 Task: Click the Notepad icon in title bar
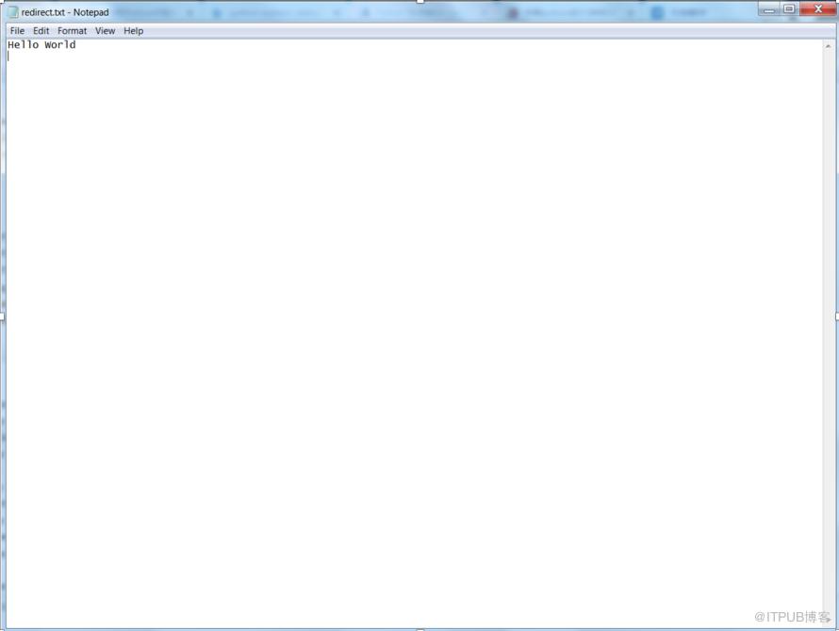pyautogui.click(x=13, y=11)
